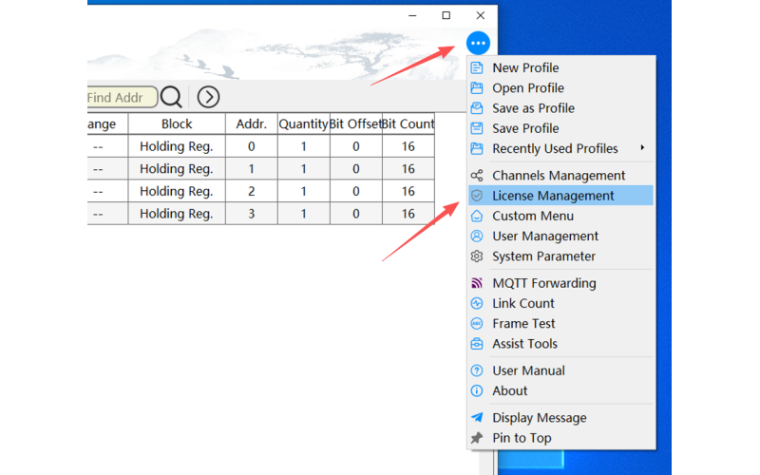The image size is (760, 475).
Task: Open User Management entry
Action: click(x=560, y=236)
